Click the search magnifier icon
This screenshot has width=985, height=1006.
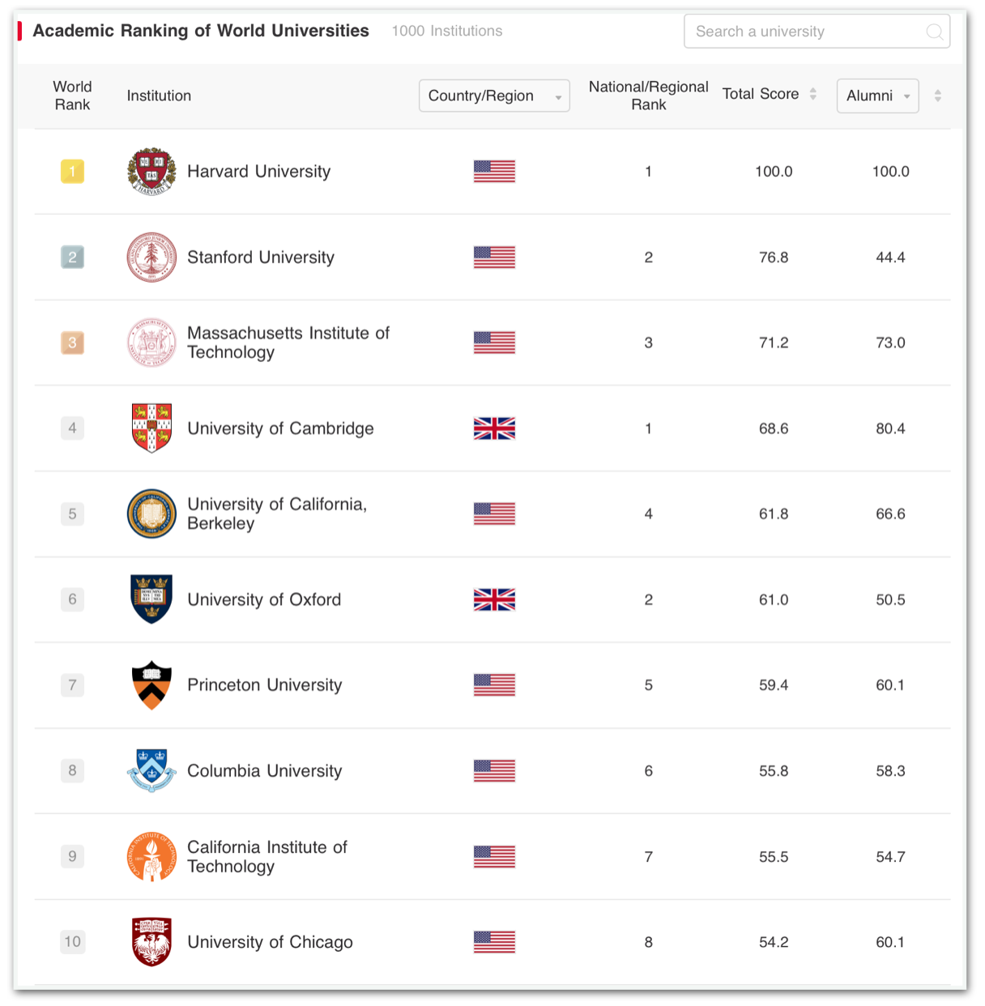pyautogui.click(x=934, y=32)
